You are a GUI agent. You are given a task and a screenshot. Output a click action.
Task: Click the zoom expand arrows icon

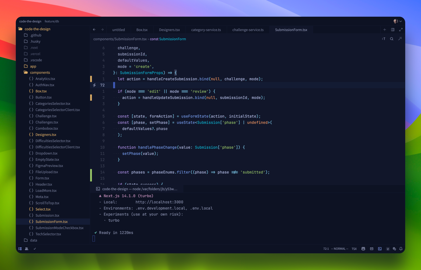pyautogui.click(x=401, y=30)
